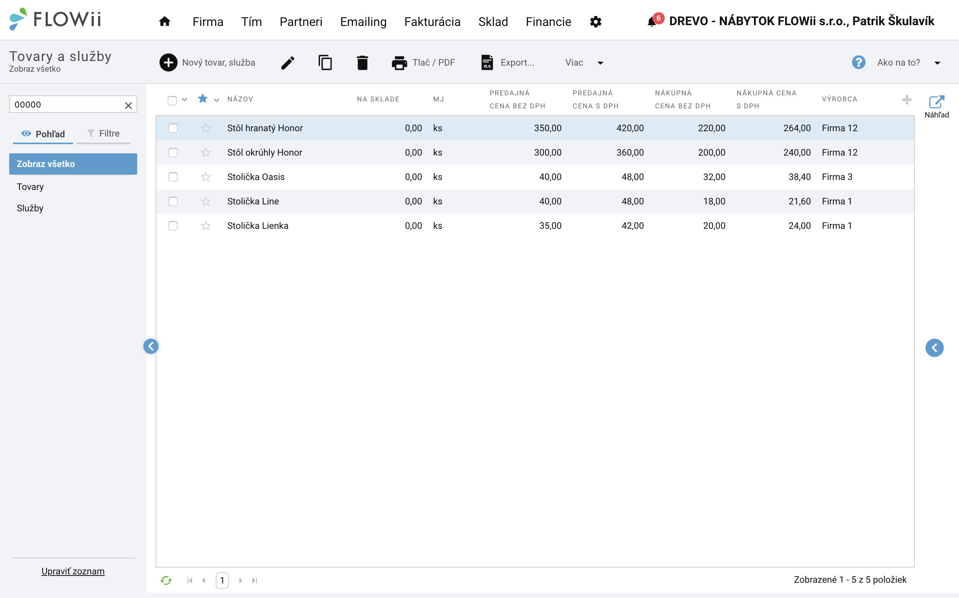The image size is (959, 598).
Task: Toggle the select-all header checkbox
Action: (172, 100)
